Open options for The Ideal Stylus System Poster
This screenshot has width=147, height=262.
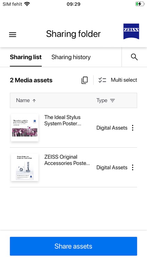pos(133,128)
